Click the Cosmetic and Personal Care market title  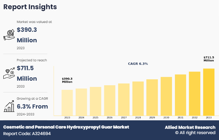[x=66, y=127]
